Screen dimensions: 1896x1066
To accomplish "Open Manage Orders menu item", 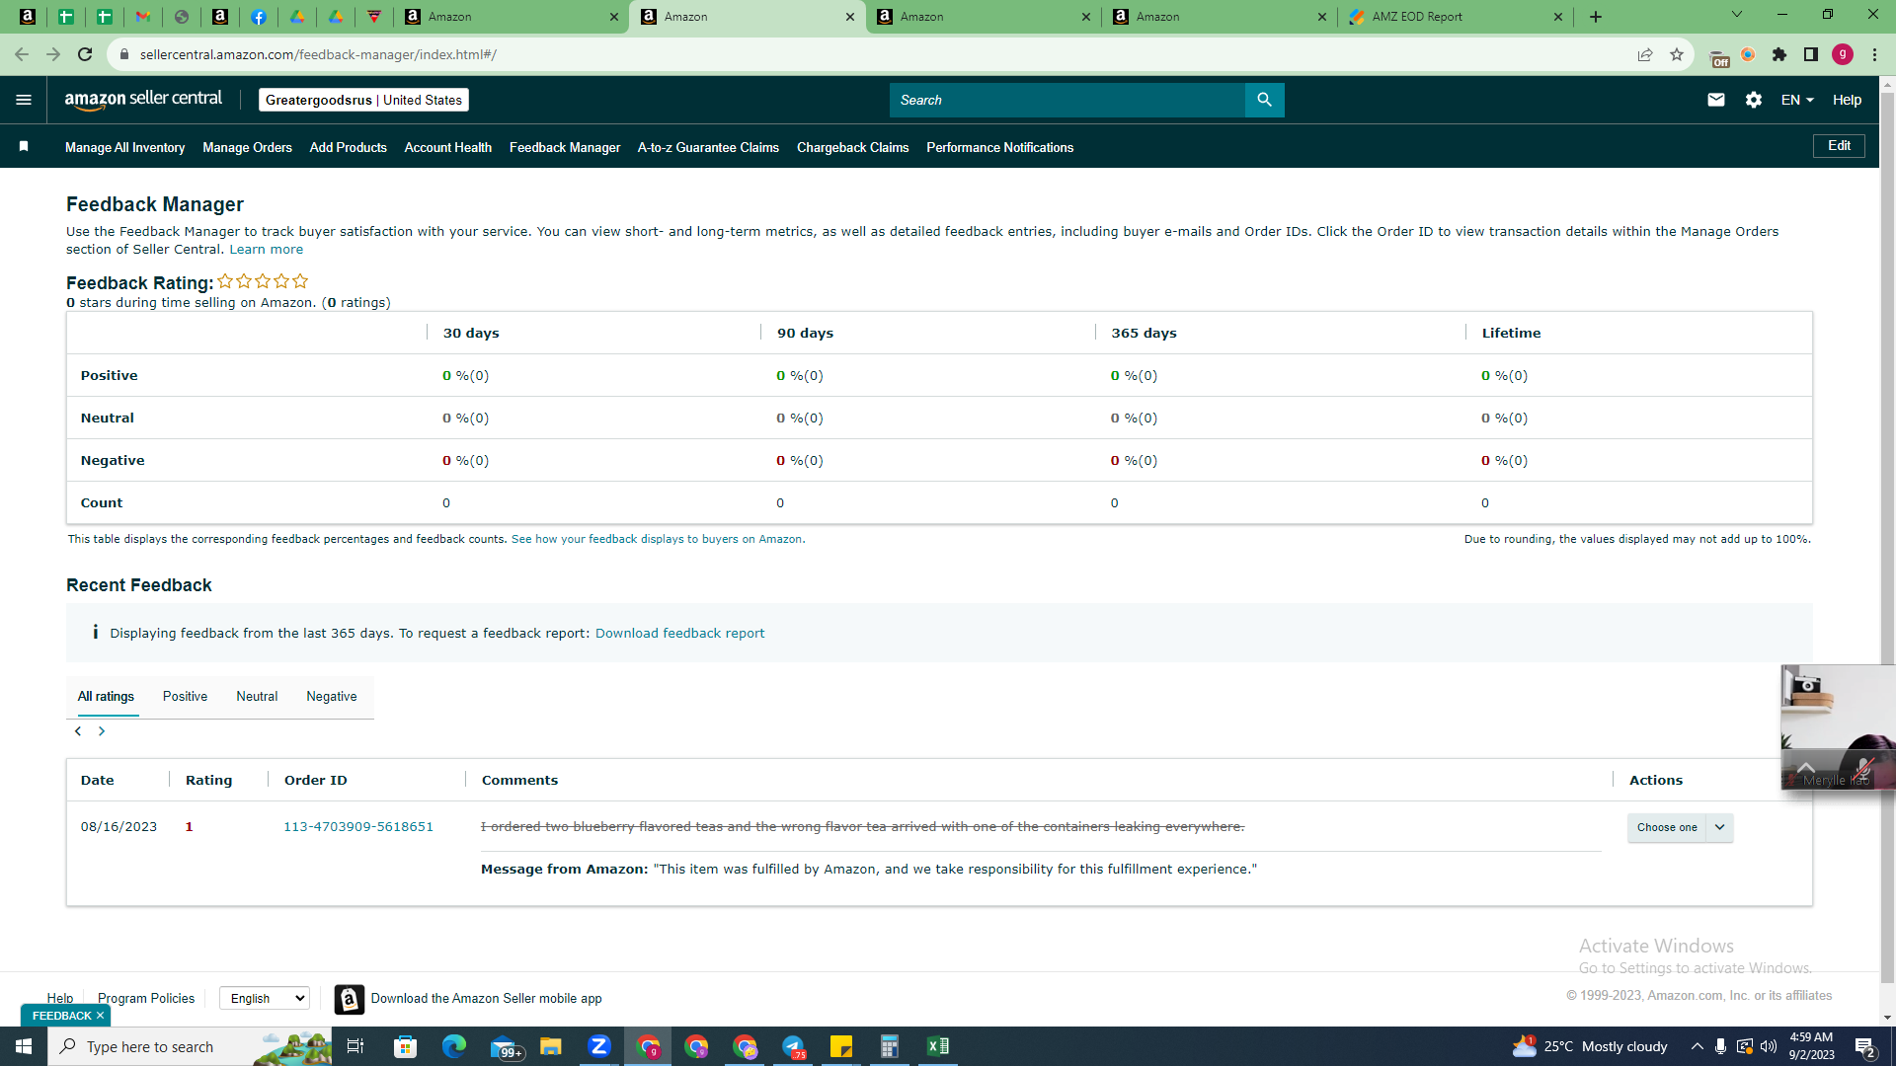I will pos(247,147).
